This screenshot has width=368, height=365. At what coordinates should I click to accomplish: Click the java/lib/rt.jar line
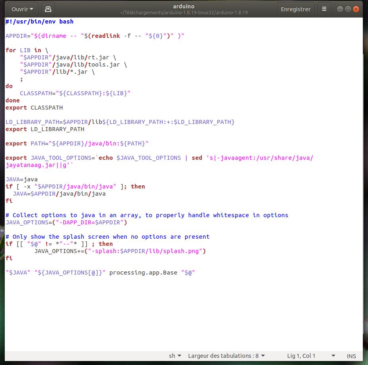[x=68, y=58]
